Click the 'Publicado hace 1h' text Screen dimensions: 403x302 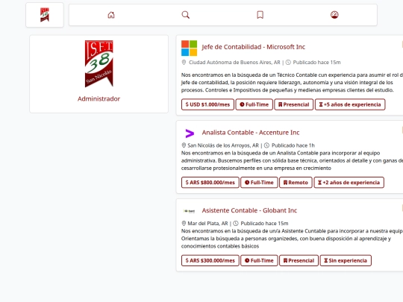pyautogui.click(x=293, y=145)
